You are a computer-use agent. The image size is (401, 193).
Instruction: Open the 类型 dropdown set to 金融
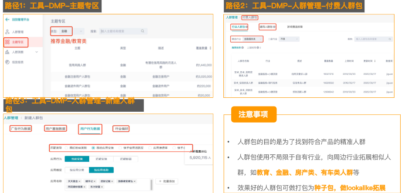tap(71, 31)
